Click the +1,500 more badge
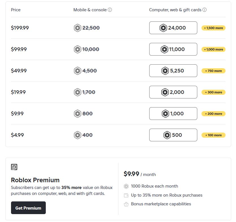 click(213, 28)
